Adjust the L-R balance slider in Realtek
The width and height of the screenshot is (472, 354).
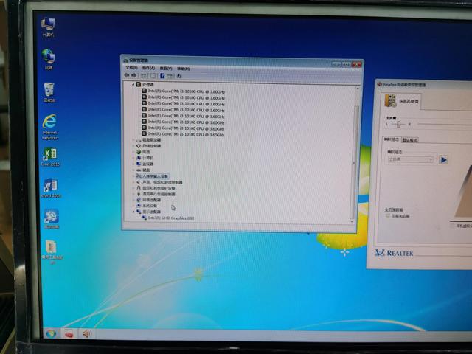point(398,124)
